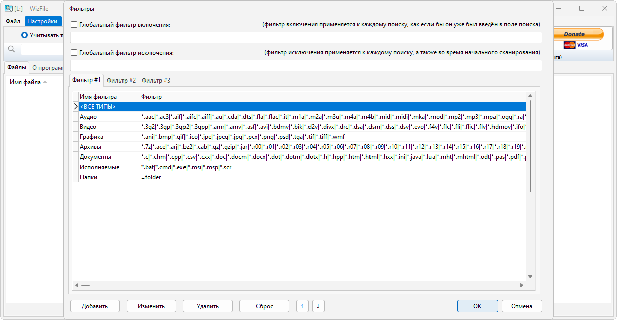This screenshot has width=617, height=320.
Task: Switch to the Фильтр #1 tab
Action: point(86,80)
